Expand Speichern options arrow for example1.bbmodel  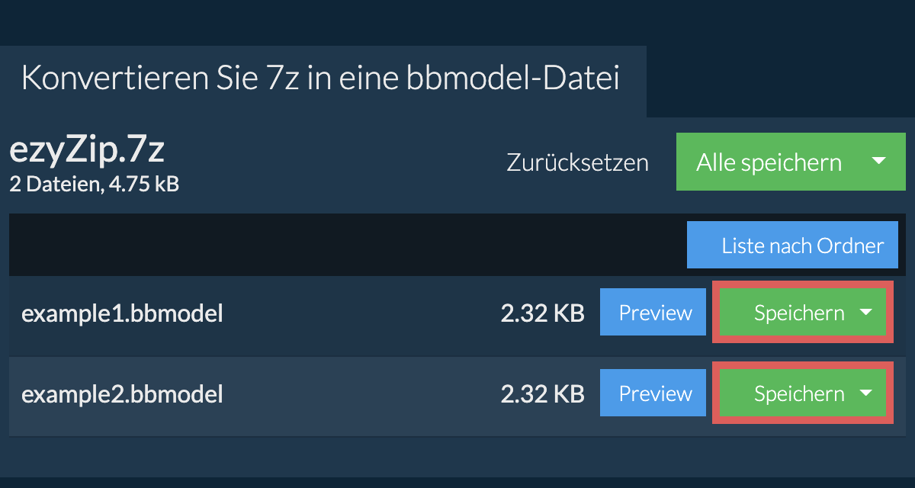tap(865, 313)
